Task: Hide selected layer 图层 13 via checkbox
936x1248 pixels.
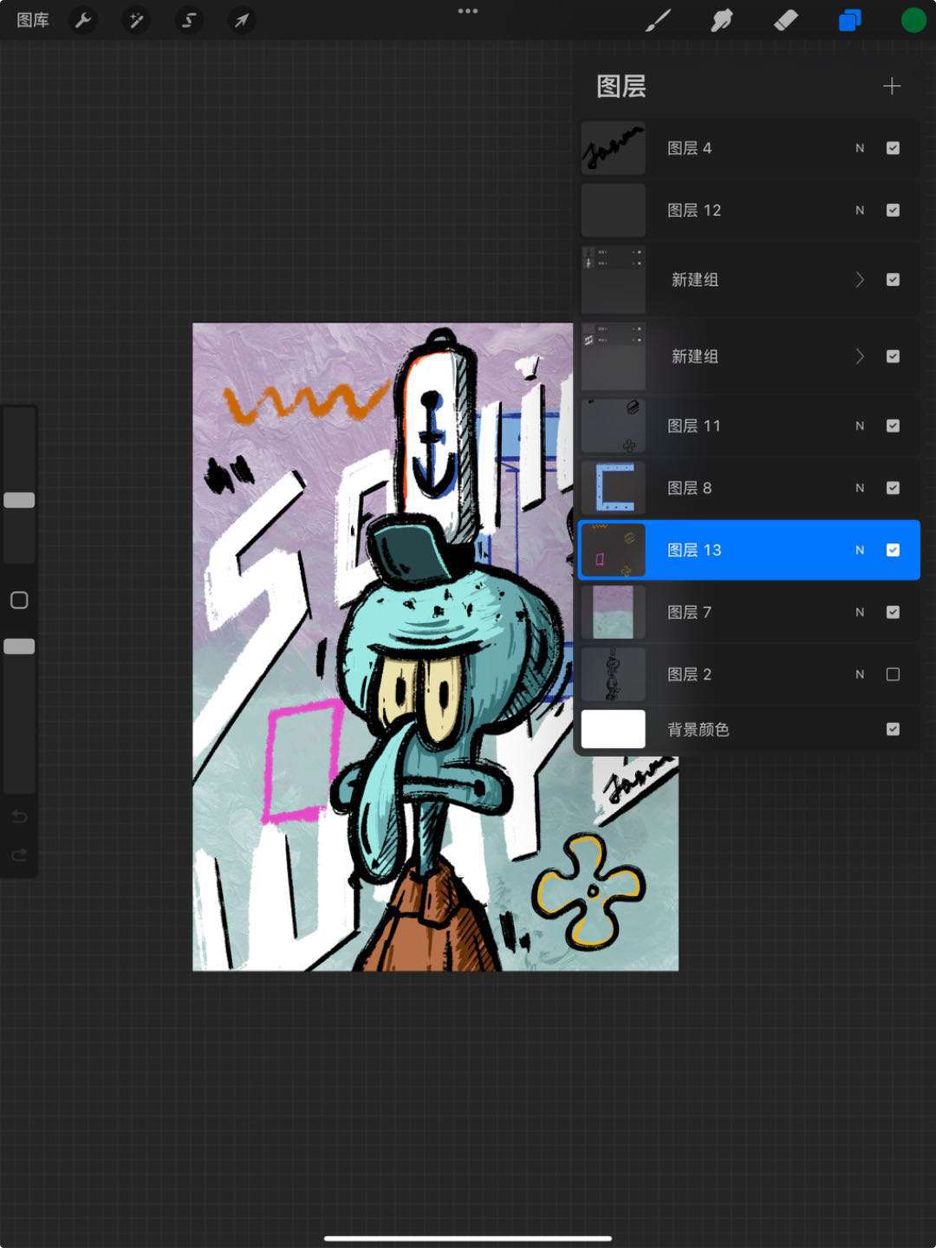Action: coord(893,550)
